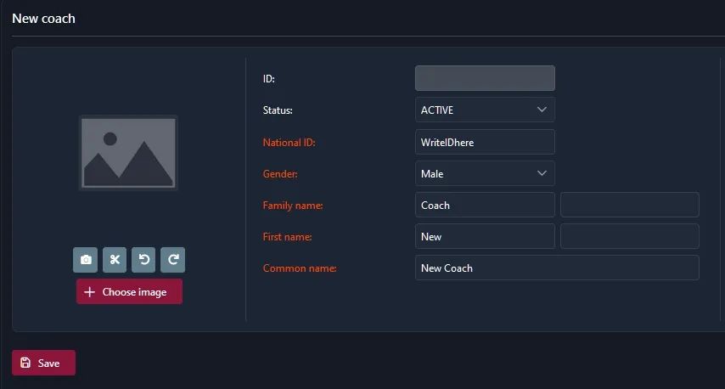Click the greyed-out ID field
Image resolution: width=725 pixels, height=389 pixels.
pyautogui.click(x=485, y=78)
